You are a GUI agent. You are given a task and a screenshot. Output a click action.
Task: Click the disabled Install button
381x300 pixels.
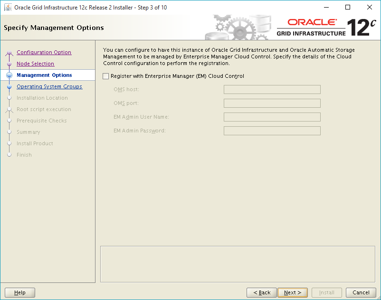(x=326, y=292)
